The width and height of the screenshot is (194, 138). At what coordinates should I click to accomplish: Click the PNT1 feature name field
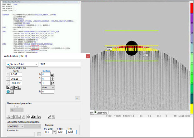tap(59, 64)
